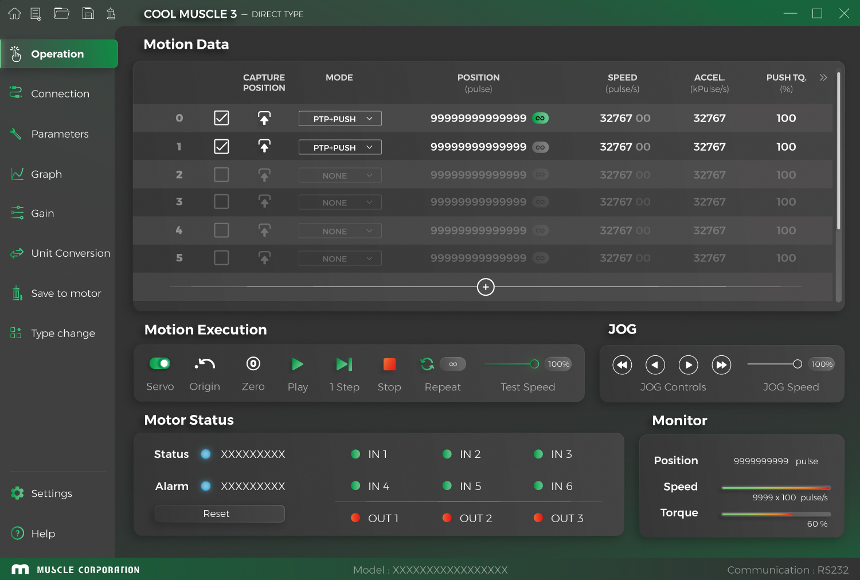Adjust Test Speed slider handle

pyautogui.click(x=534, y=364)
